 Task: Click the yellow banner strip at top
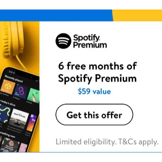137,15
